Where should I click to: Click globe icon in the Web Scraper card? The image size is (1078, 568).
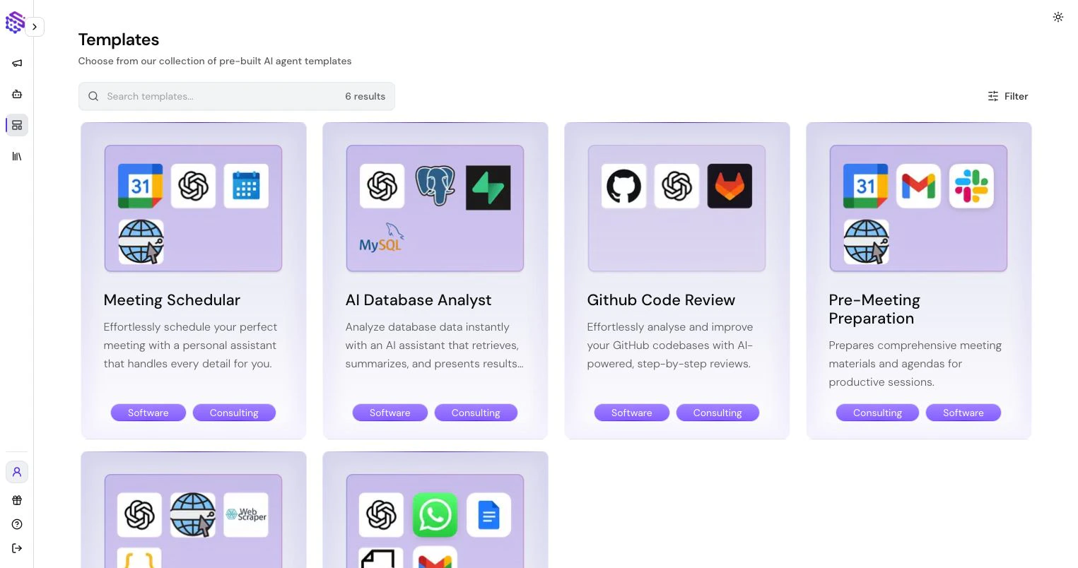coord(193,515)
